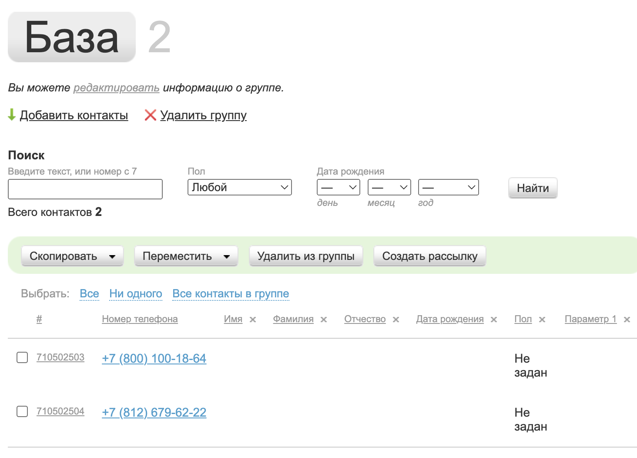Sort by Дата рождения column header
Image resolution: width=637 pixels, height=458 pixels.
point(450,319)
